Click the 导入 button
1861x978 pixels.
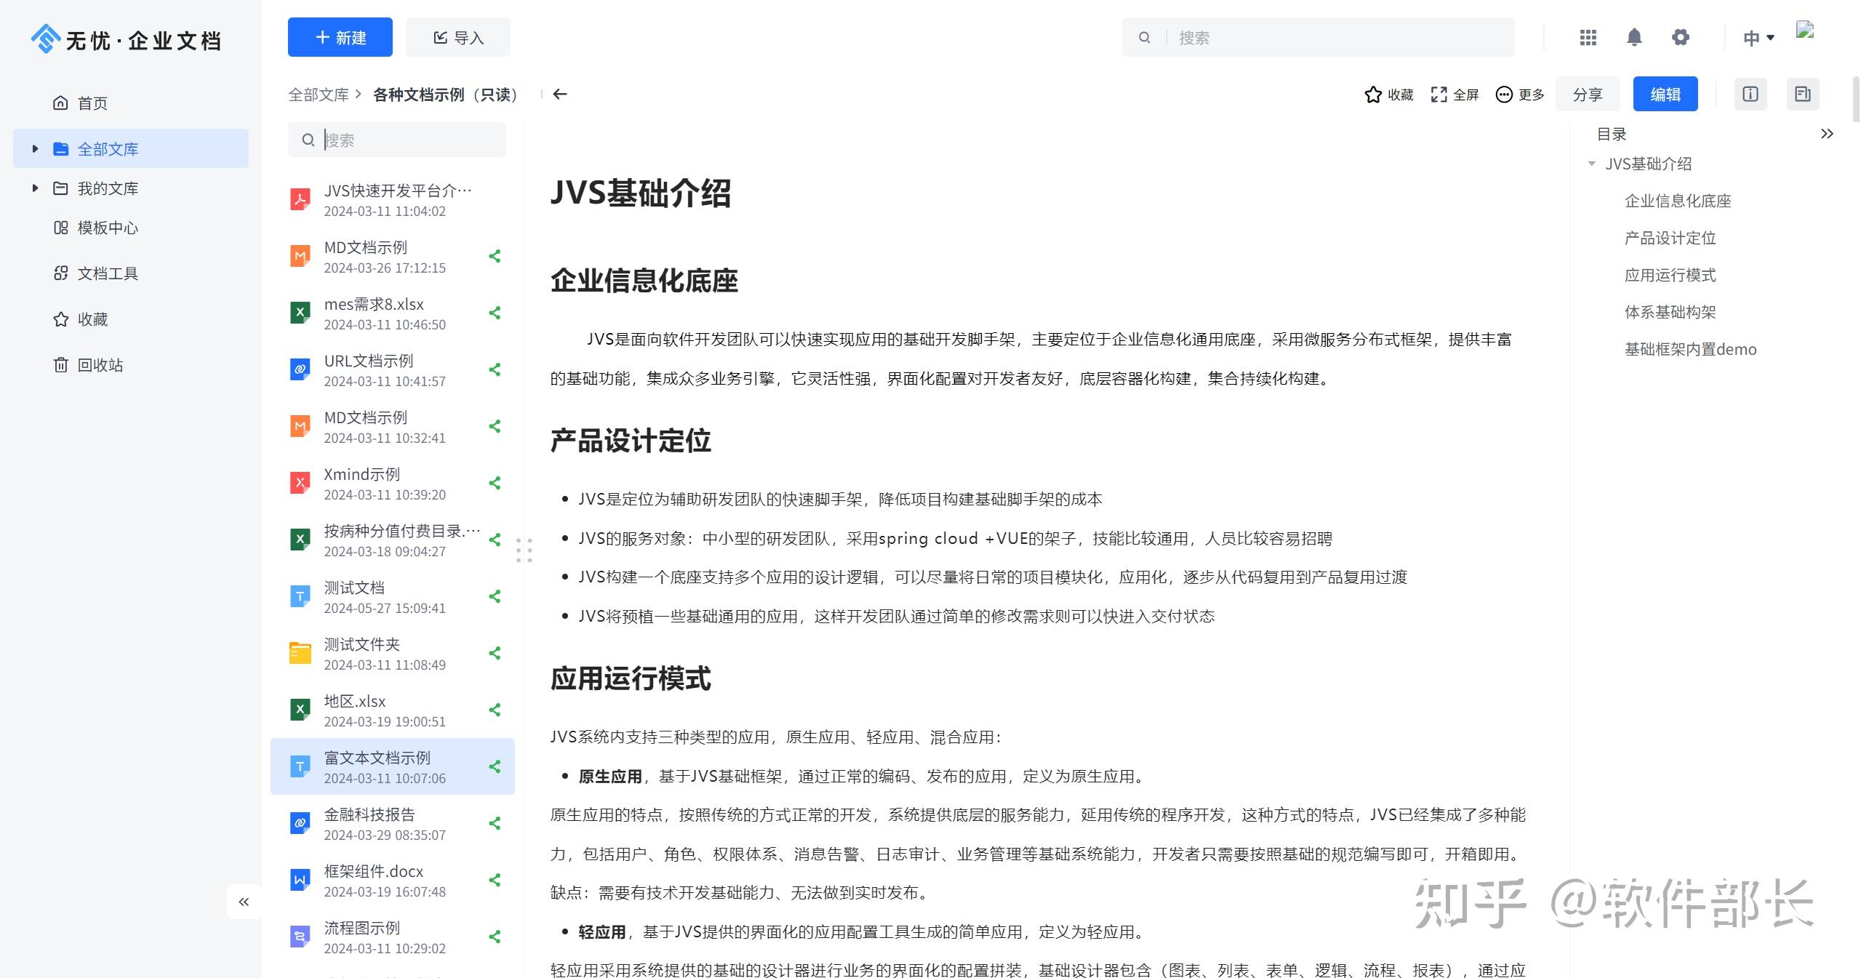pyautogui.click(x=458, y=37)
